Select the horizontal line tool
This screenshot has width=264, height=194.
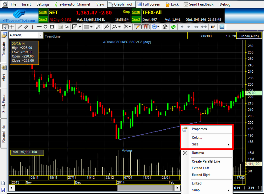pos(39,27)
